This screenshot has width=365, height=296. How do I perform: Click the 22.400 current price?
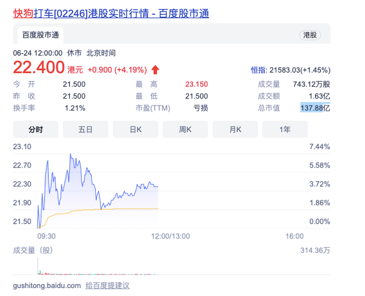pos(39,68)
